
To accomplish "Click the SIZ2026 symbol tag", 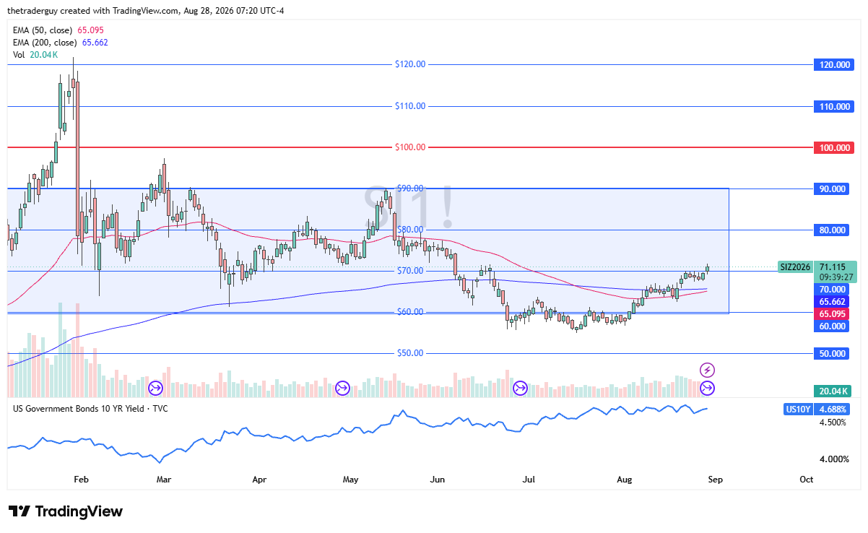I will pos(796,266).
